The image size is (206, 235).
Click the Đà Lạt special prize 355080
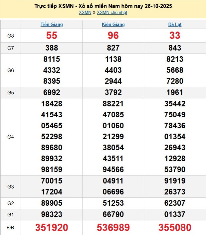click(x=175, y=228)
